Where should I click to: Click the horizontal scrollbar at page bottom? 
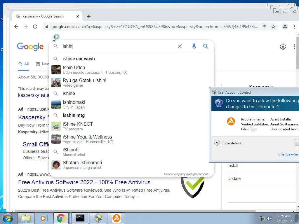click(135, 211)
